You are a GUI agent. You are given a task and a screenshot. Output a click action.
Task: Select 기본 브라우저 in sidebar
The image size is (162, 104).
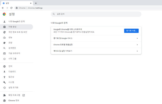click(x=16, y=53)
